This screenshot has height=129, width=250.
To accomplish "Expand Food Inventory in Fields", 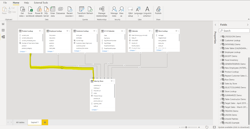I will (x=221, y=60).
